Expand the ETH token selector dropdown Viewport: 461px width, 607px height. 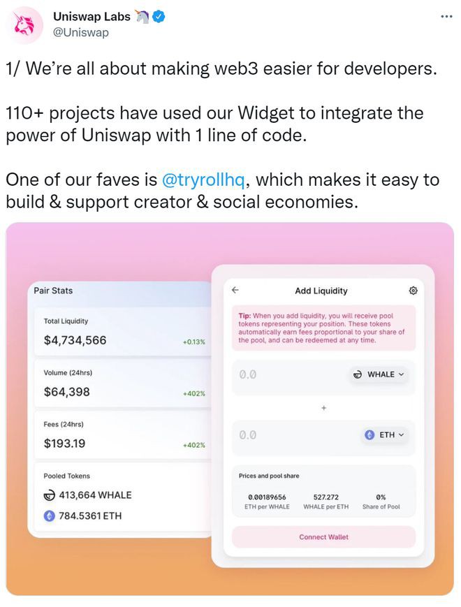pos(385,434)
